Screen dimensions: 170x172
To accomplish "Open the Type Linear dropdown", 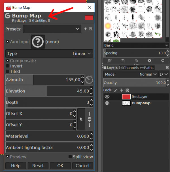I will [x=49, y=54].
